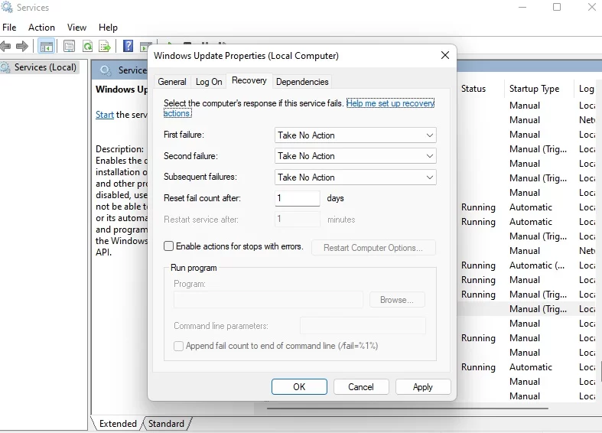The image size is (602, 433).
Task: Enable actions for stops with errors checkbox
Action: [x=168, y=246]
